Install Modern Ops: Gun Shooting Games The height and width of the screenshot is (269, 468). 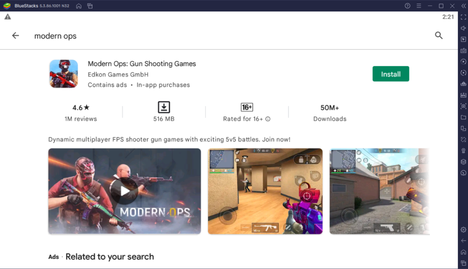point(391,74)
